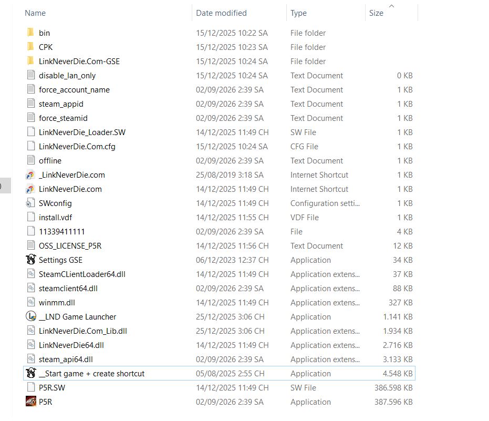Click the date '15/12/2025 10:23 SA'

232,47
